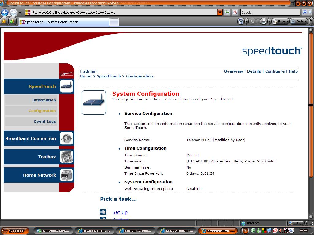The height and width of the screenshot is (235, 314).
Task: Click the red X Stop button
Action: 235,12
